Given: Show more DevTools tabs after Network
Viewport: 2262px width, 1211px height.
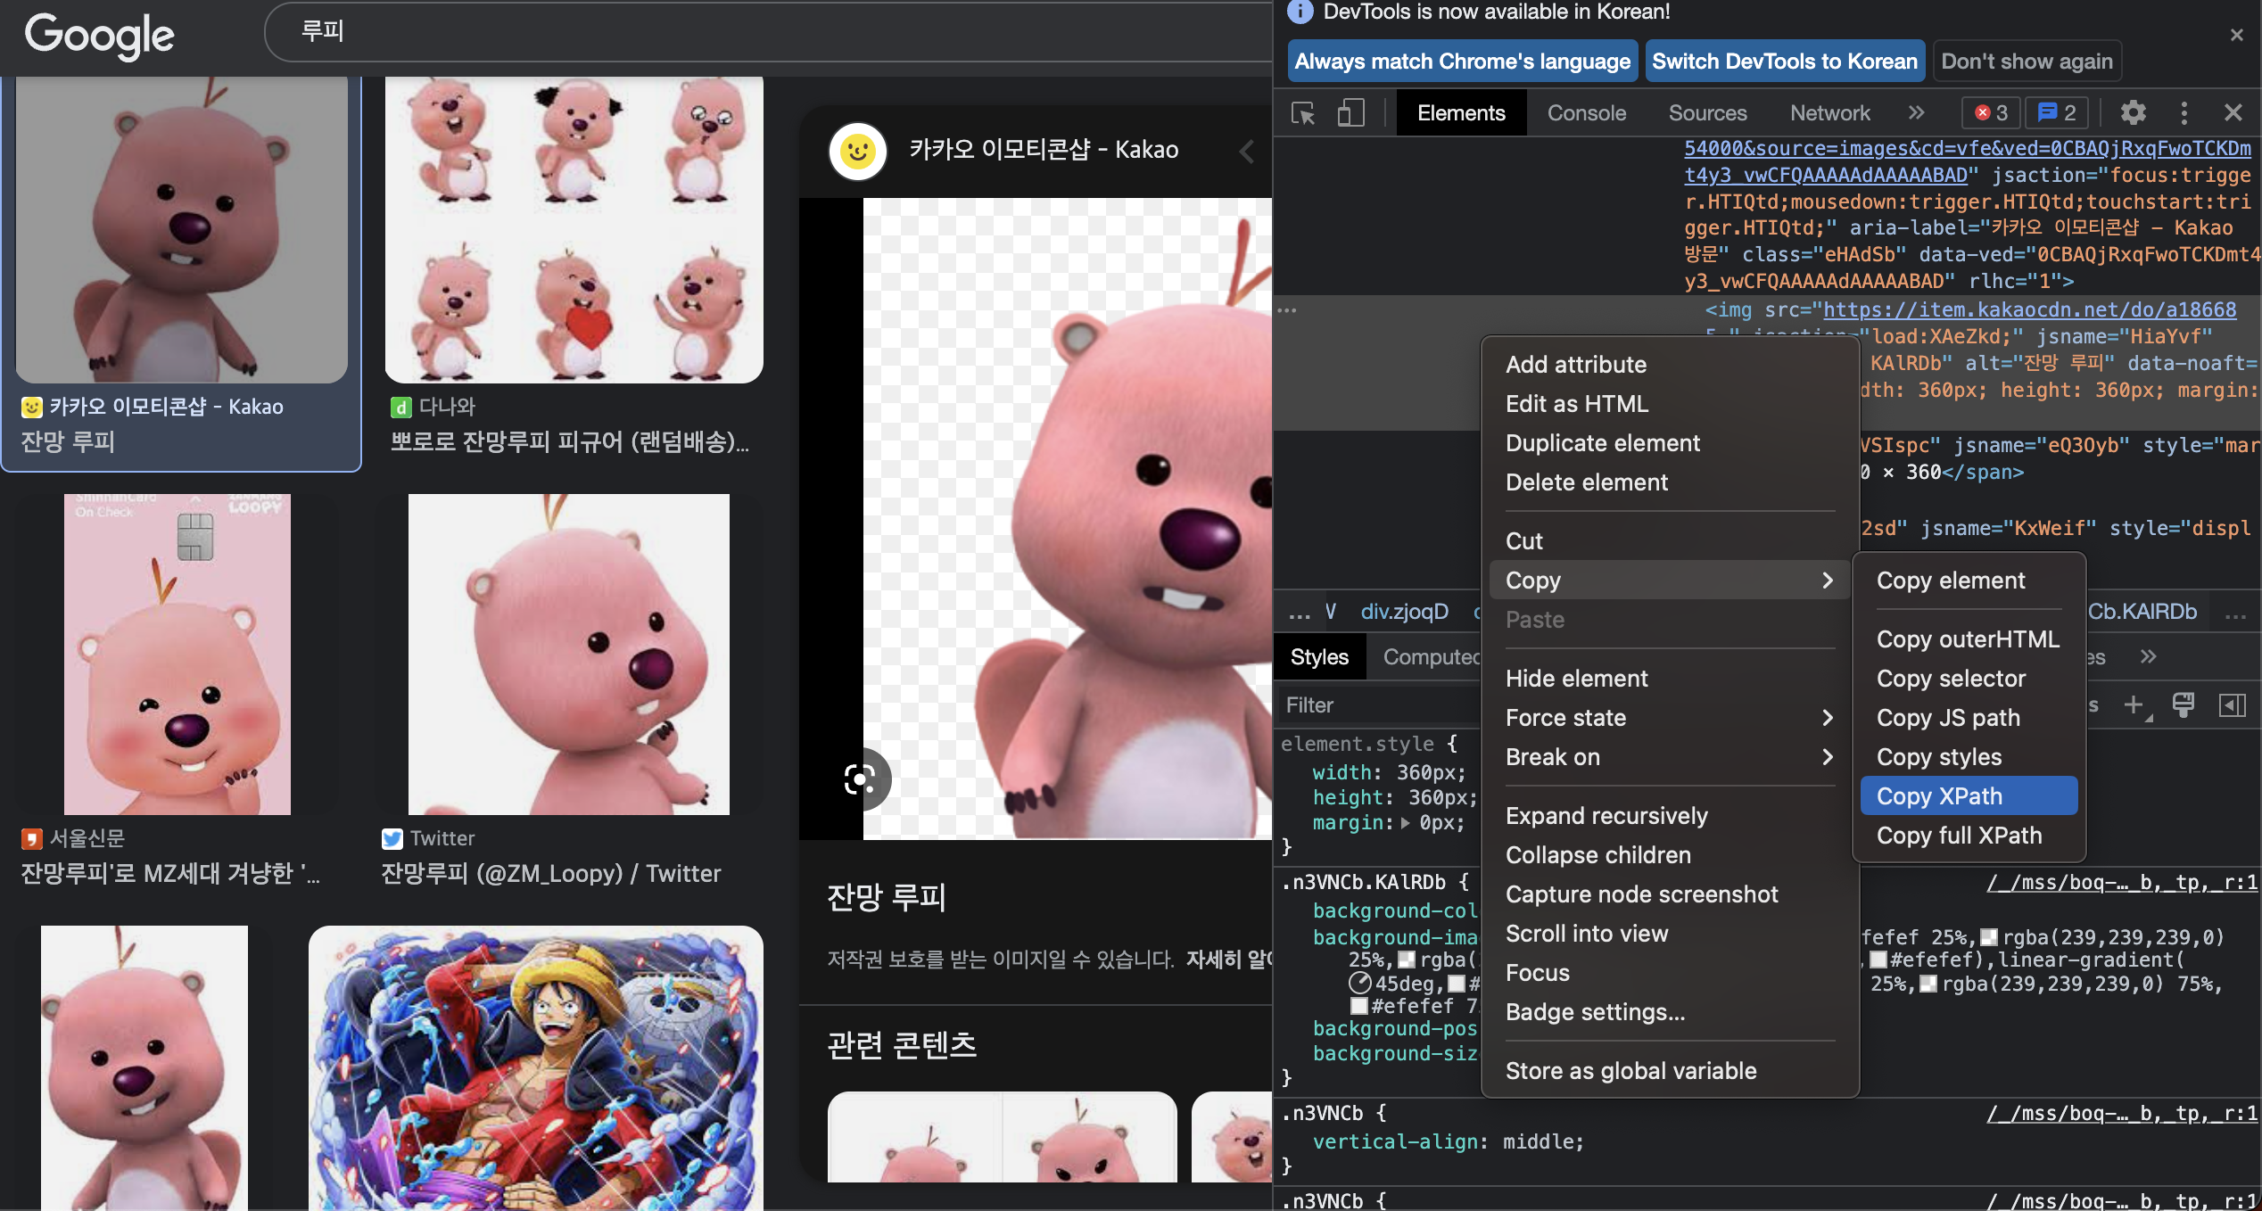Looking at the screenshot, I should coord(1916,113).
